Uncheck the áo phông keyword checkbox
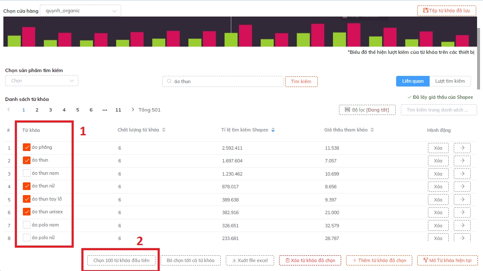This screenshot has height=271, width=483. point(27,148)
